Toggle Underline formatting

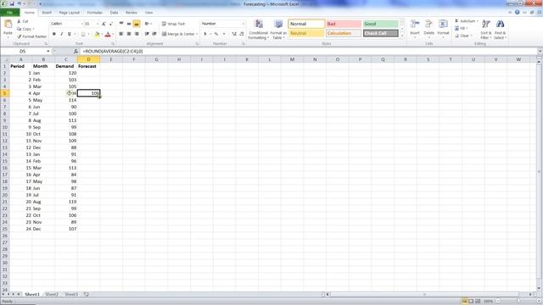pos(70,34)
